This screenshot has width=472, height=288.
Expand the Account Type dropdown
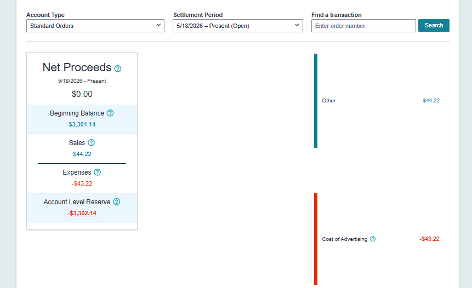point(95,26)
